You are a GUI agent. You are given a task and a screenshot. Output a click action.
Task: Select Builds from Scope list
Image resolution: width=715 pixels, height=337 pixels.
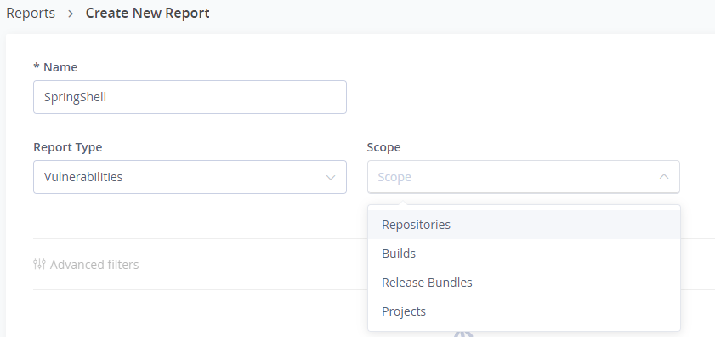(x=524, y=254)
